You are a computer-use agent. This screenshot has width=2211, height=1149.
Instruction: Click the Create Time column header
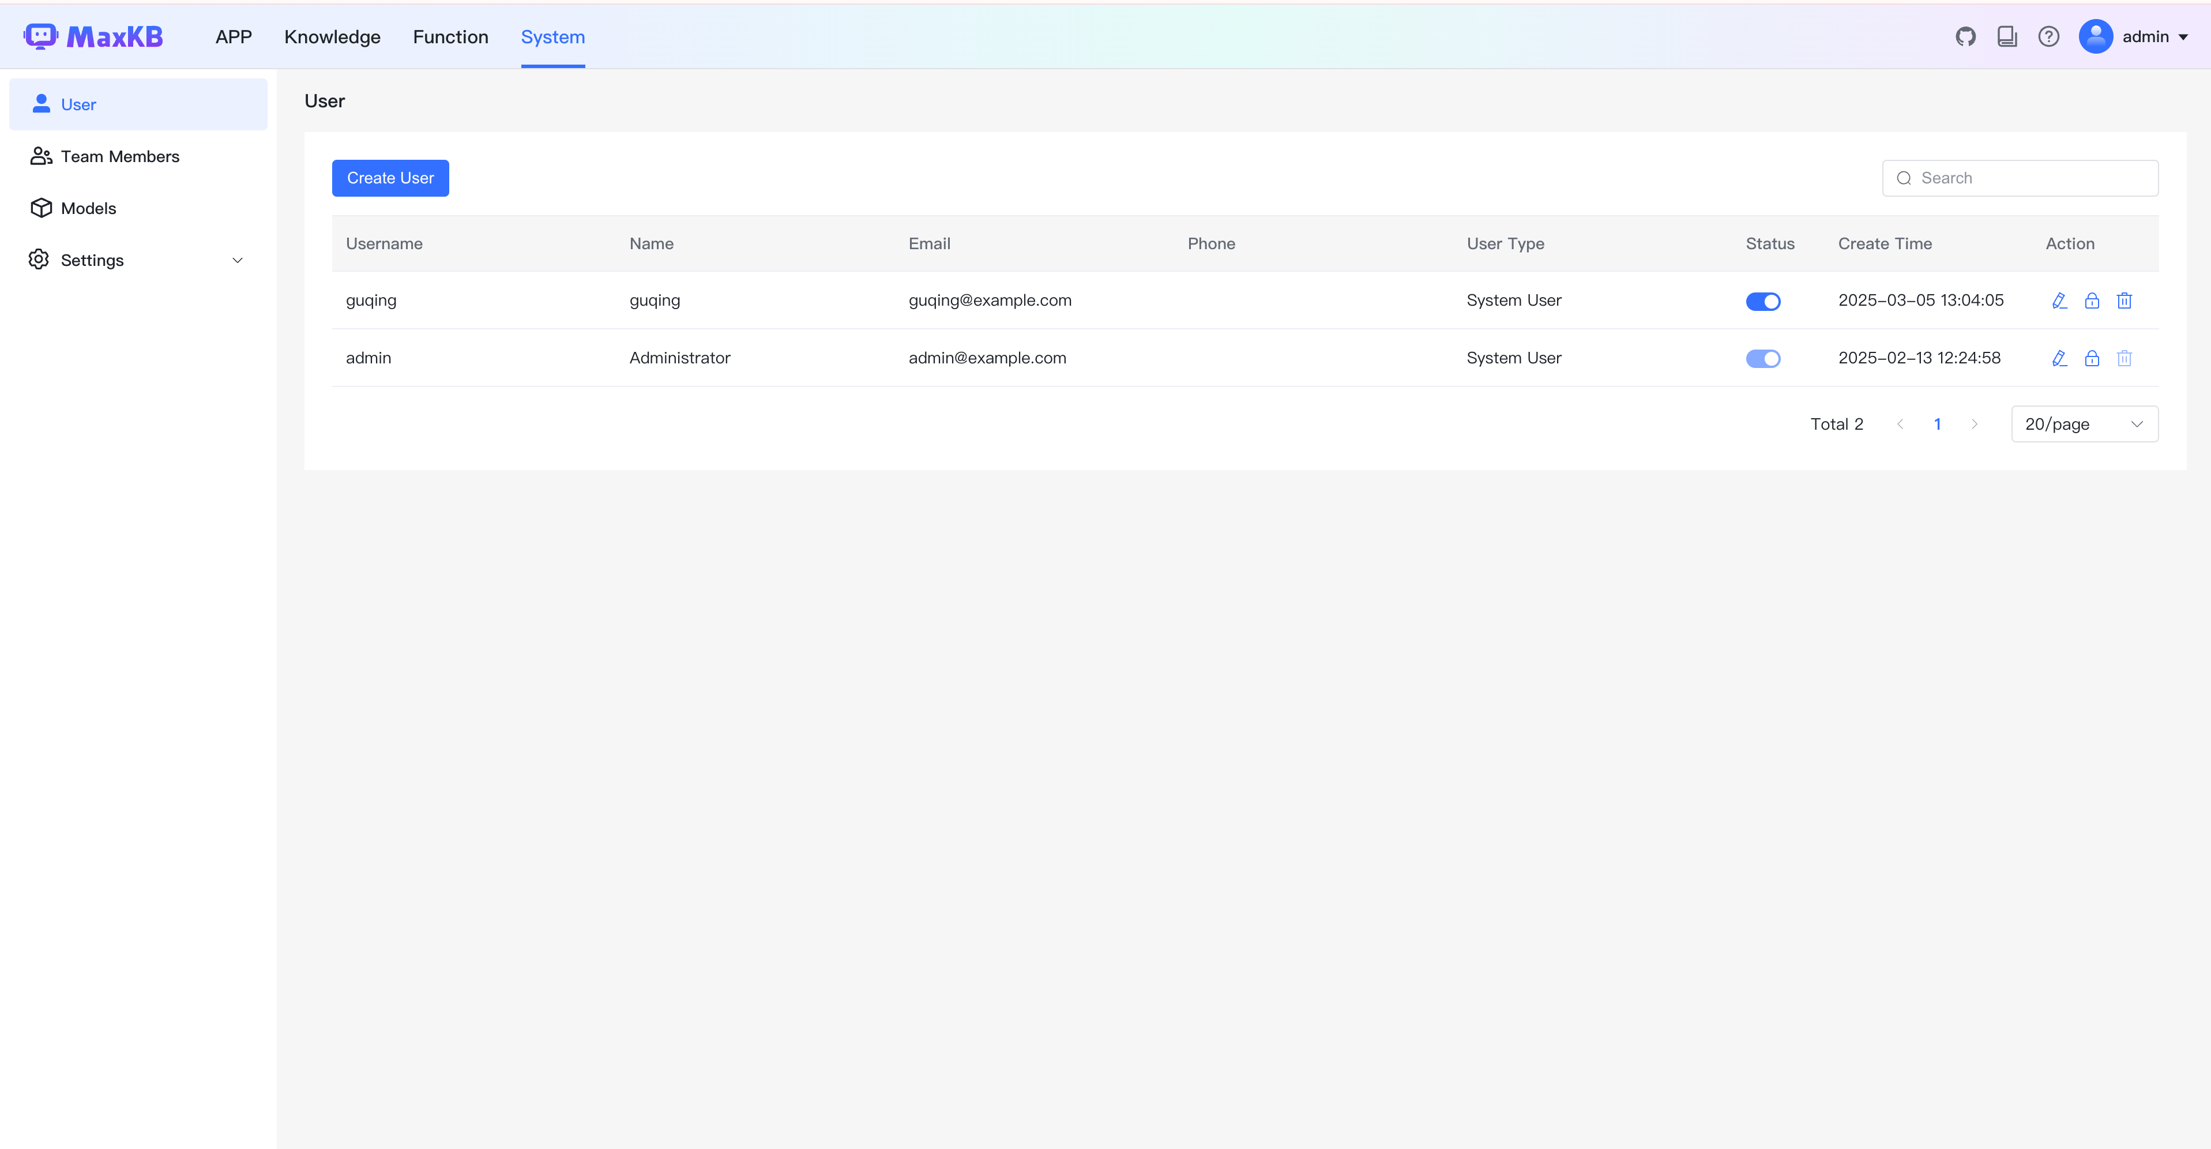coord(1885,244)
